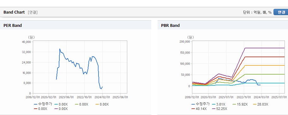Viewport: 288px width, 115px height.
Task: Toggle the 40.14X legend entry
Action: (x=199, y=109)
